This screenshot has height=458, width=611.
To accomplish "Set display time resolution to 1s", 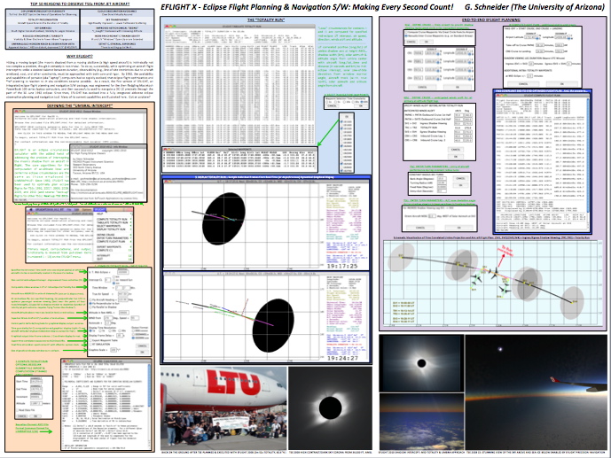I will 90,330.
